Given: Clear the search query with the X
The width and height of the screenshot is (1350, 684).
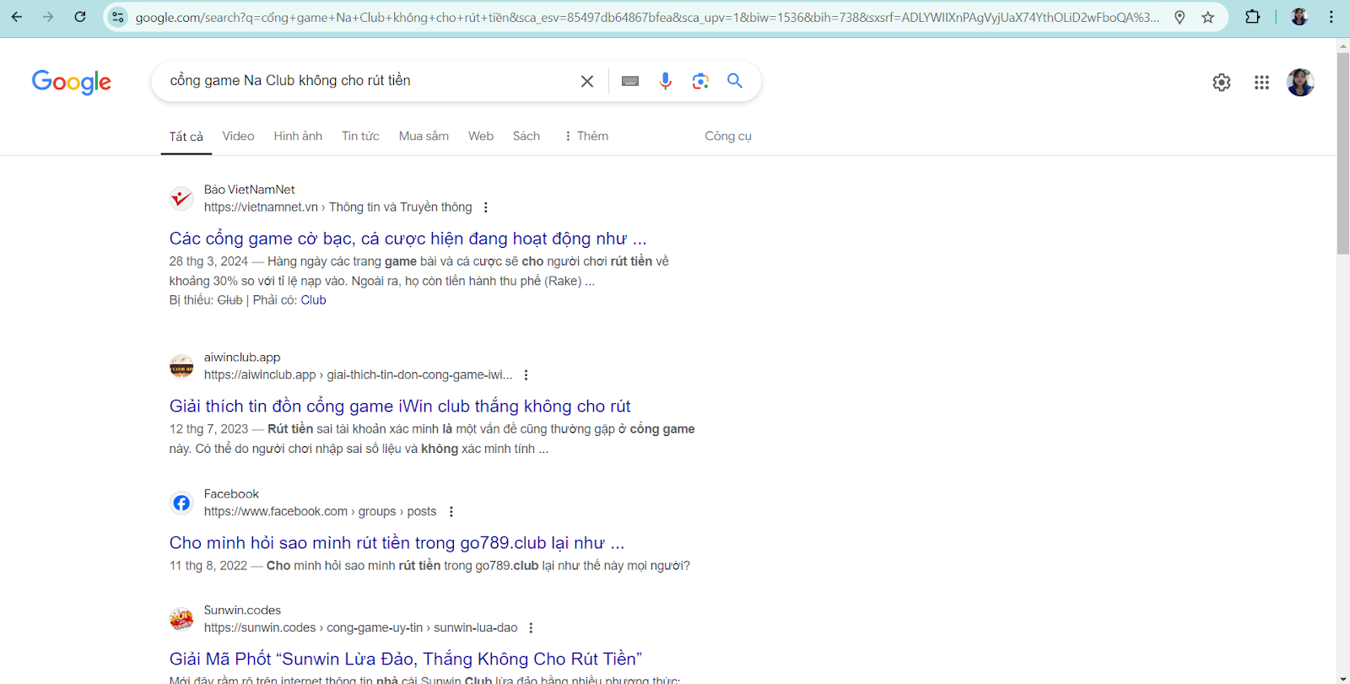Looking at the screenshot, I should tap(587, 81).
